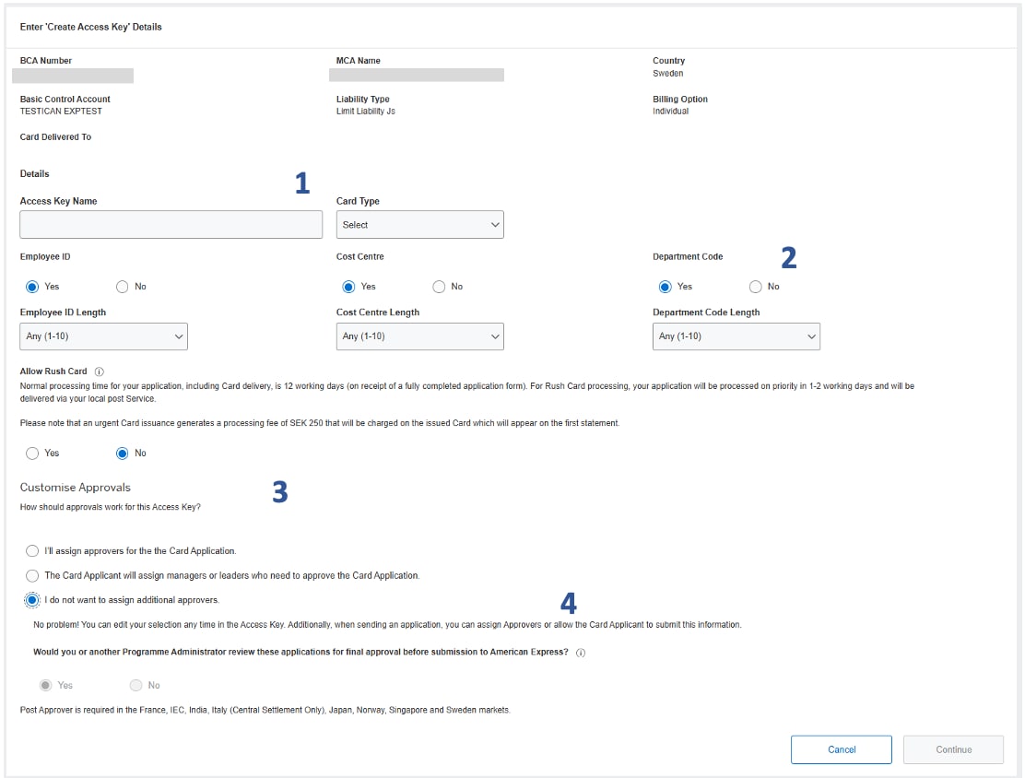The width and height of the screenshot is (1025, 778).
Task: Select No for Allow Rush Card
Action: point(121,453)
